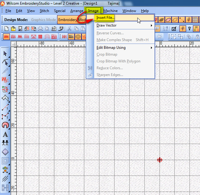Click the Cut scissors icon

(x=69, y=29)
